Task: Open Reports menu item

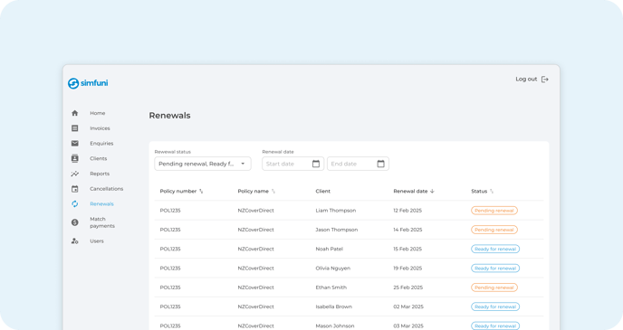Action: click(x=100, y=174)
